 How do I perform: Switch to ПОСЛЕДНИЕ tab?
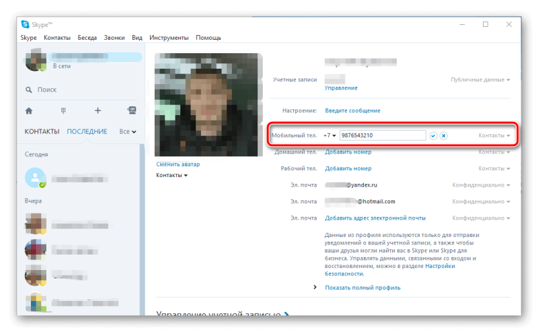click(x=87, y=131)
